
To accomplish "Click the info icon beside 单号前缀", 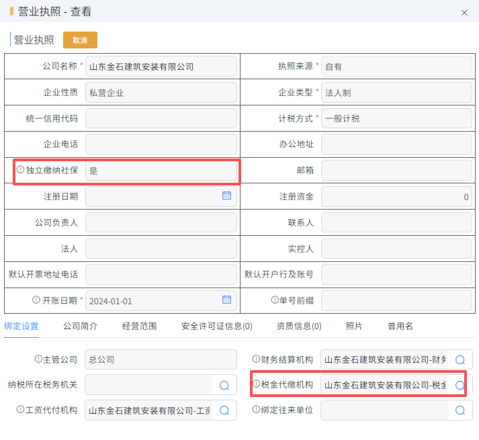I will point(275,300).
